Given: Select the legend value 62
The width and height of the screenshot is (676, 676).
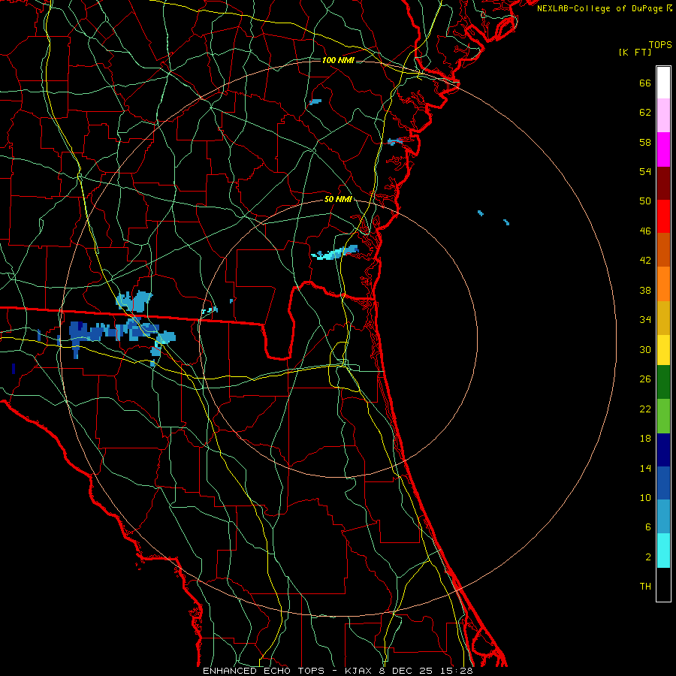Looking at the screenshot, I should (645, 113).
